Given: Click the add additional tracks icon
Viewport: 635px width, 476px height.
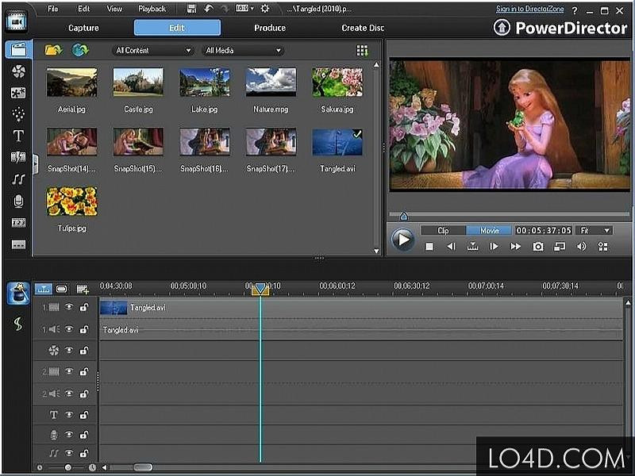Looking at the screenshot, I should tap(83, 289).
